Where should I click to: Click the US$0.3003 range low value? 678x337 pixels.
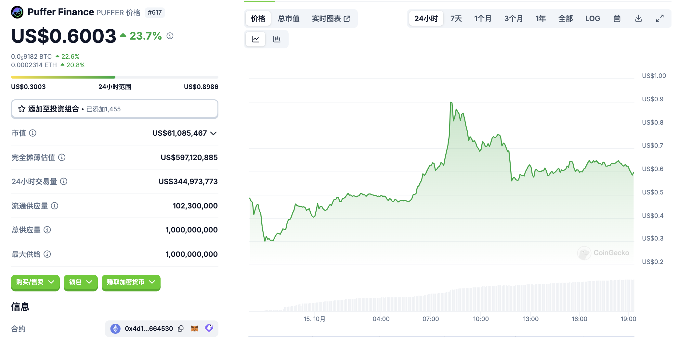(28, 87)
